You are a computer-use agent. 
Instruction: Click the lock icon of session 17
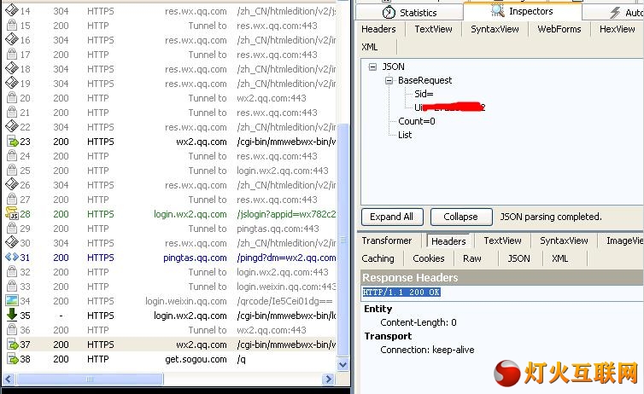tap(12, 54)
